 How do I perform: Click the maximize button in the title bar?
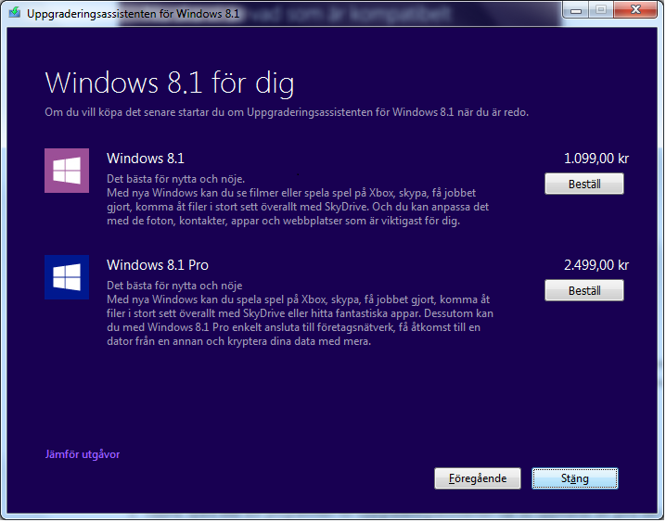[600, 11]
